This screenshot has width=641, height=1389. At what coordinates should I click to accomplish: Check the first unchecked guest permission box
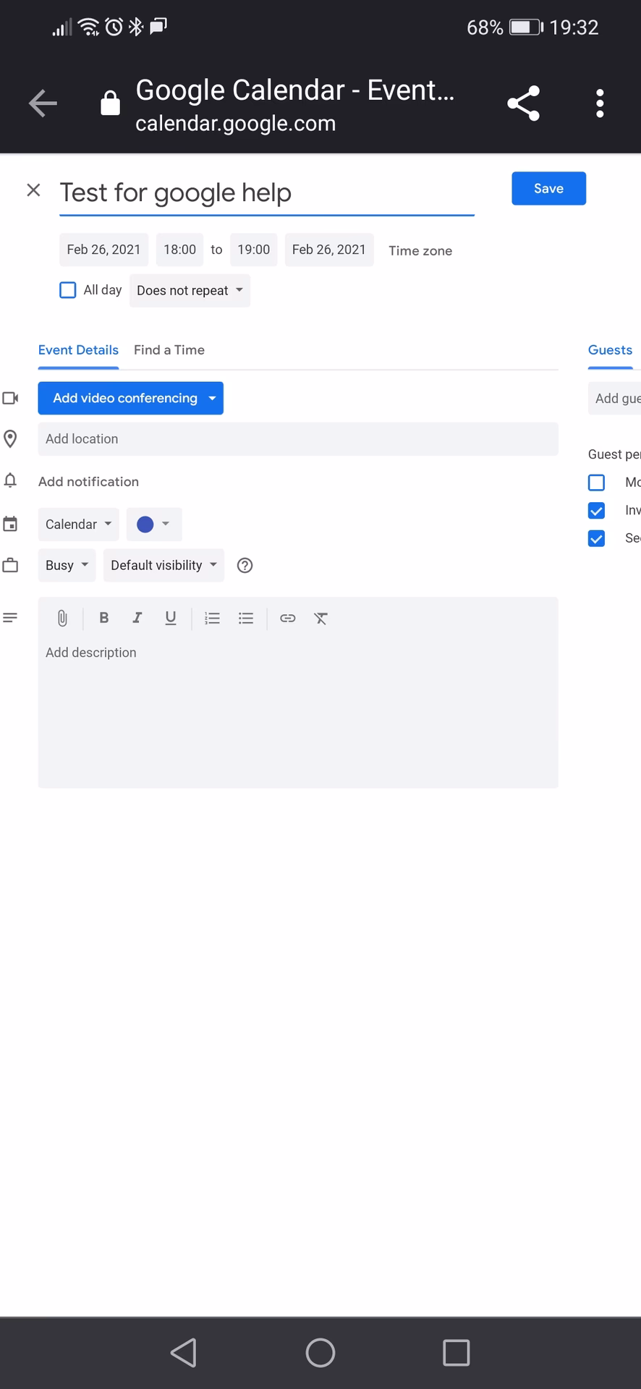click(596, 483)
